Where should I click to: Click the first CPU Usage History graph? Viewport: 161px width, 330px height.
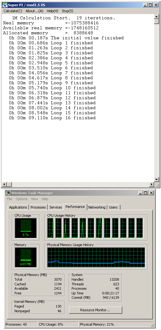click(51, 228)
